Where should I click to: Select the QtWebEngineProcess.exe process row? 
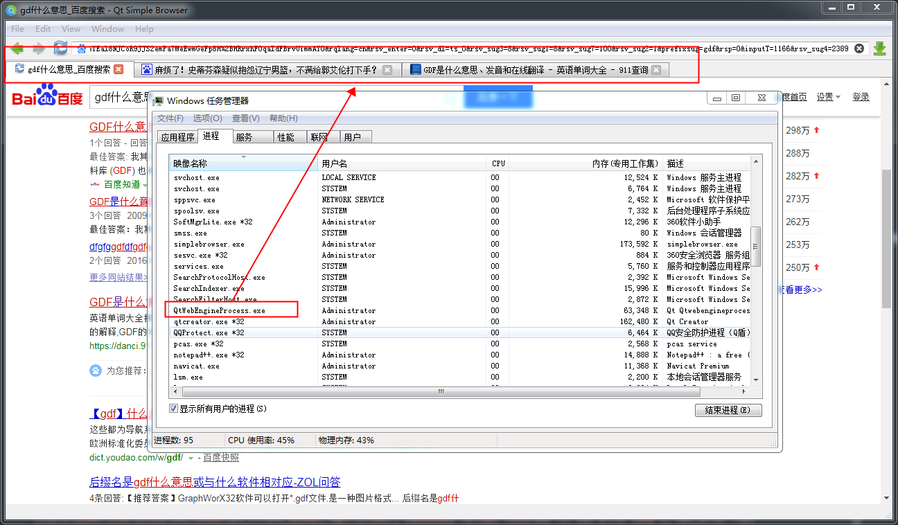click(460, 310)
